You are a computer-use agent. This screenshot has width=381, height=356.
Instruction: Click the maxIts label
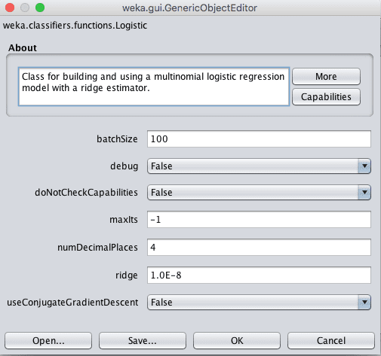[x=124, y=220]
